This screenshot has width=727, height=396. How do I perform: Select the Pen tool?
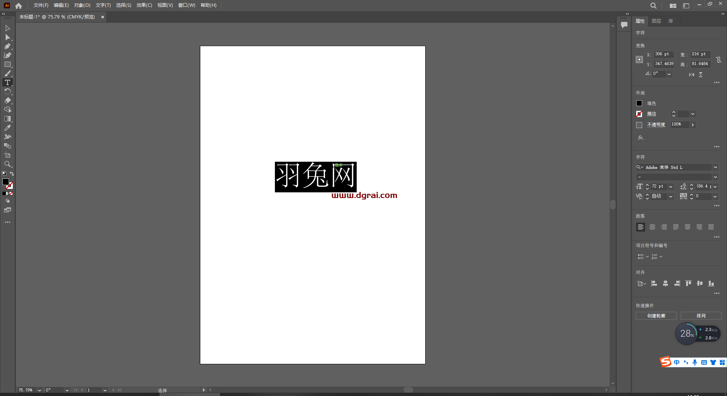click(8, 46)
